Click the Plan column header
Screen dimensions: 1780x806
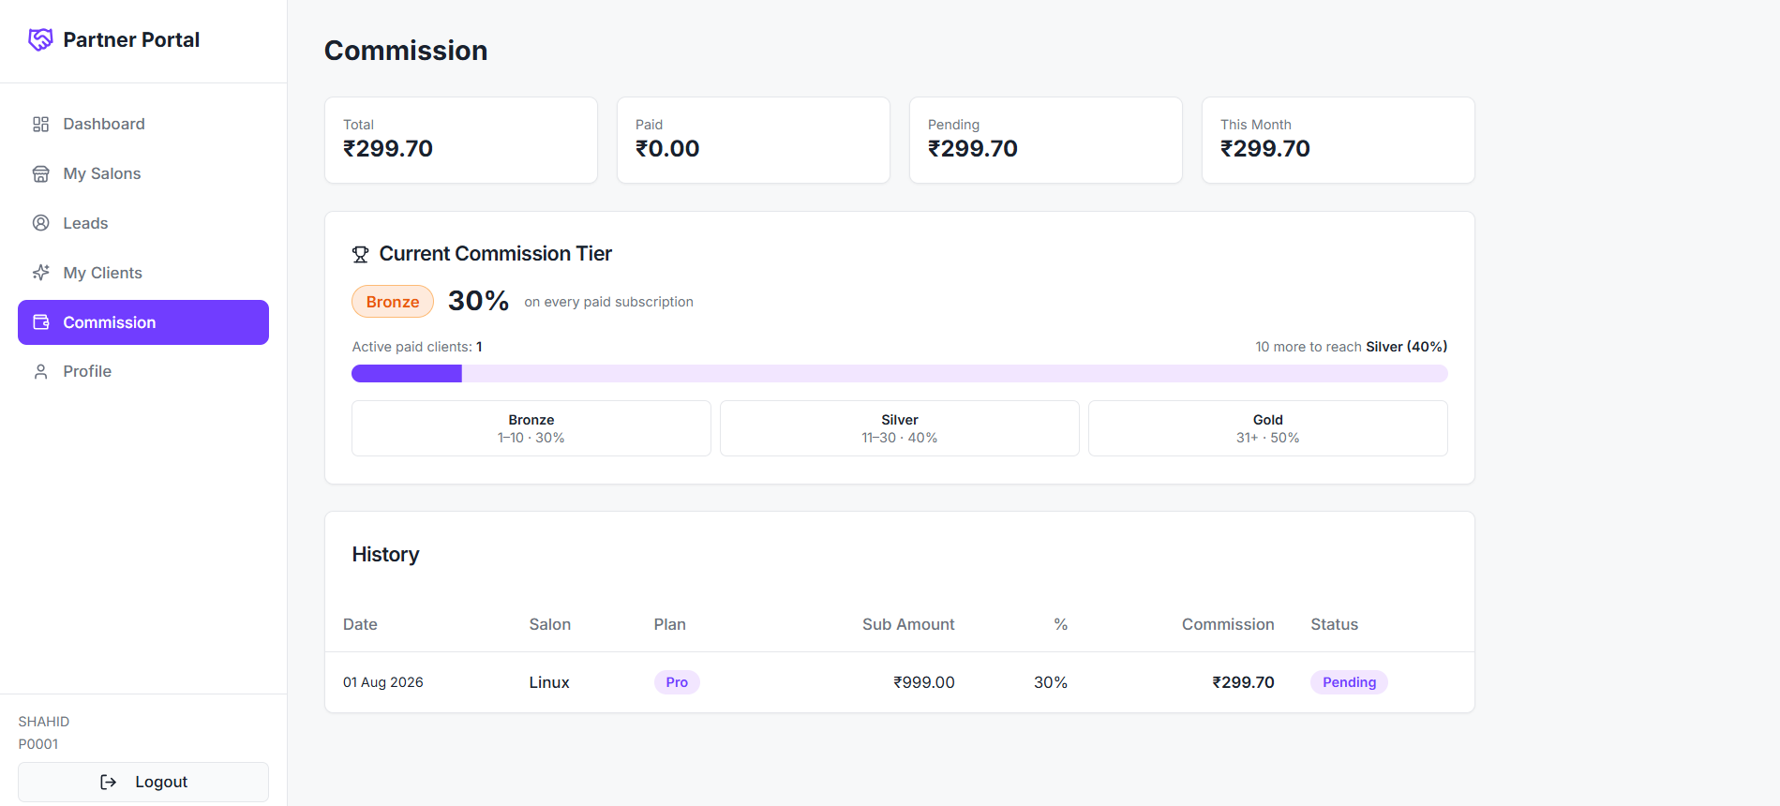[670, 624]
